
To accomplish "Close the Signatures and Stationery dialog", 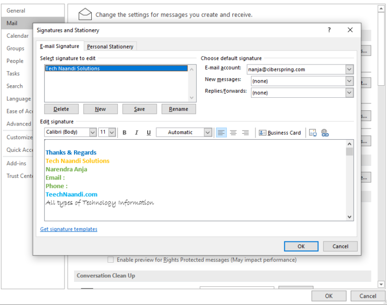I will (350, 30).
